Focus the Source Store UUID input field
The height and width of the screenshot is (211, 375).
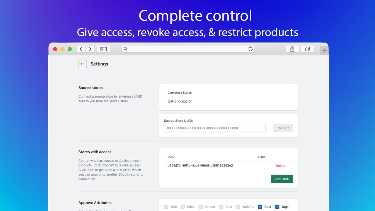[x=215, y=128]
